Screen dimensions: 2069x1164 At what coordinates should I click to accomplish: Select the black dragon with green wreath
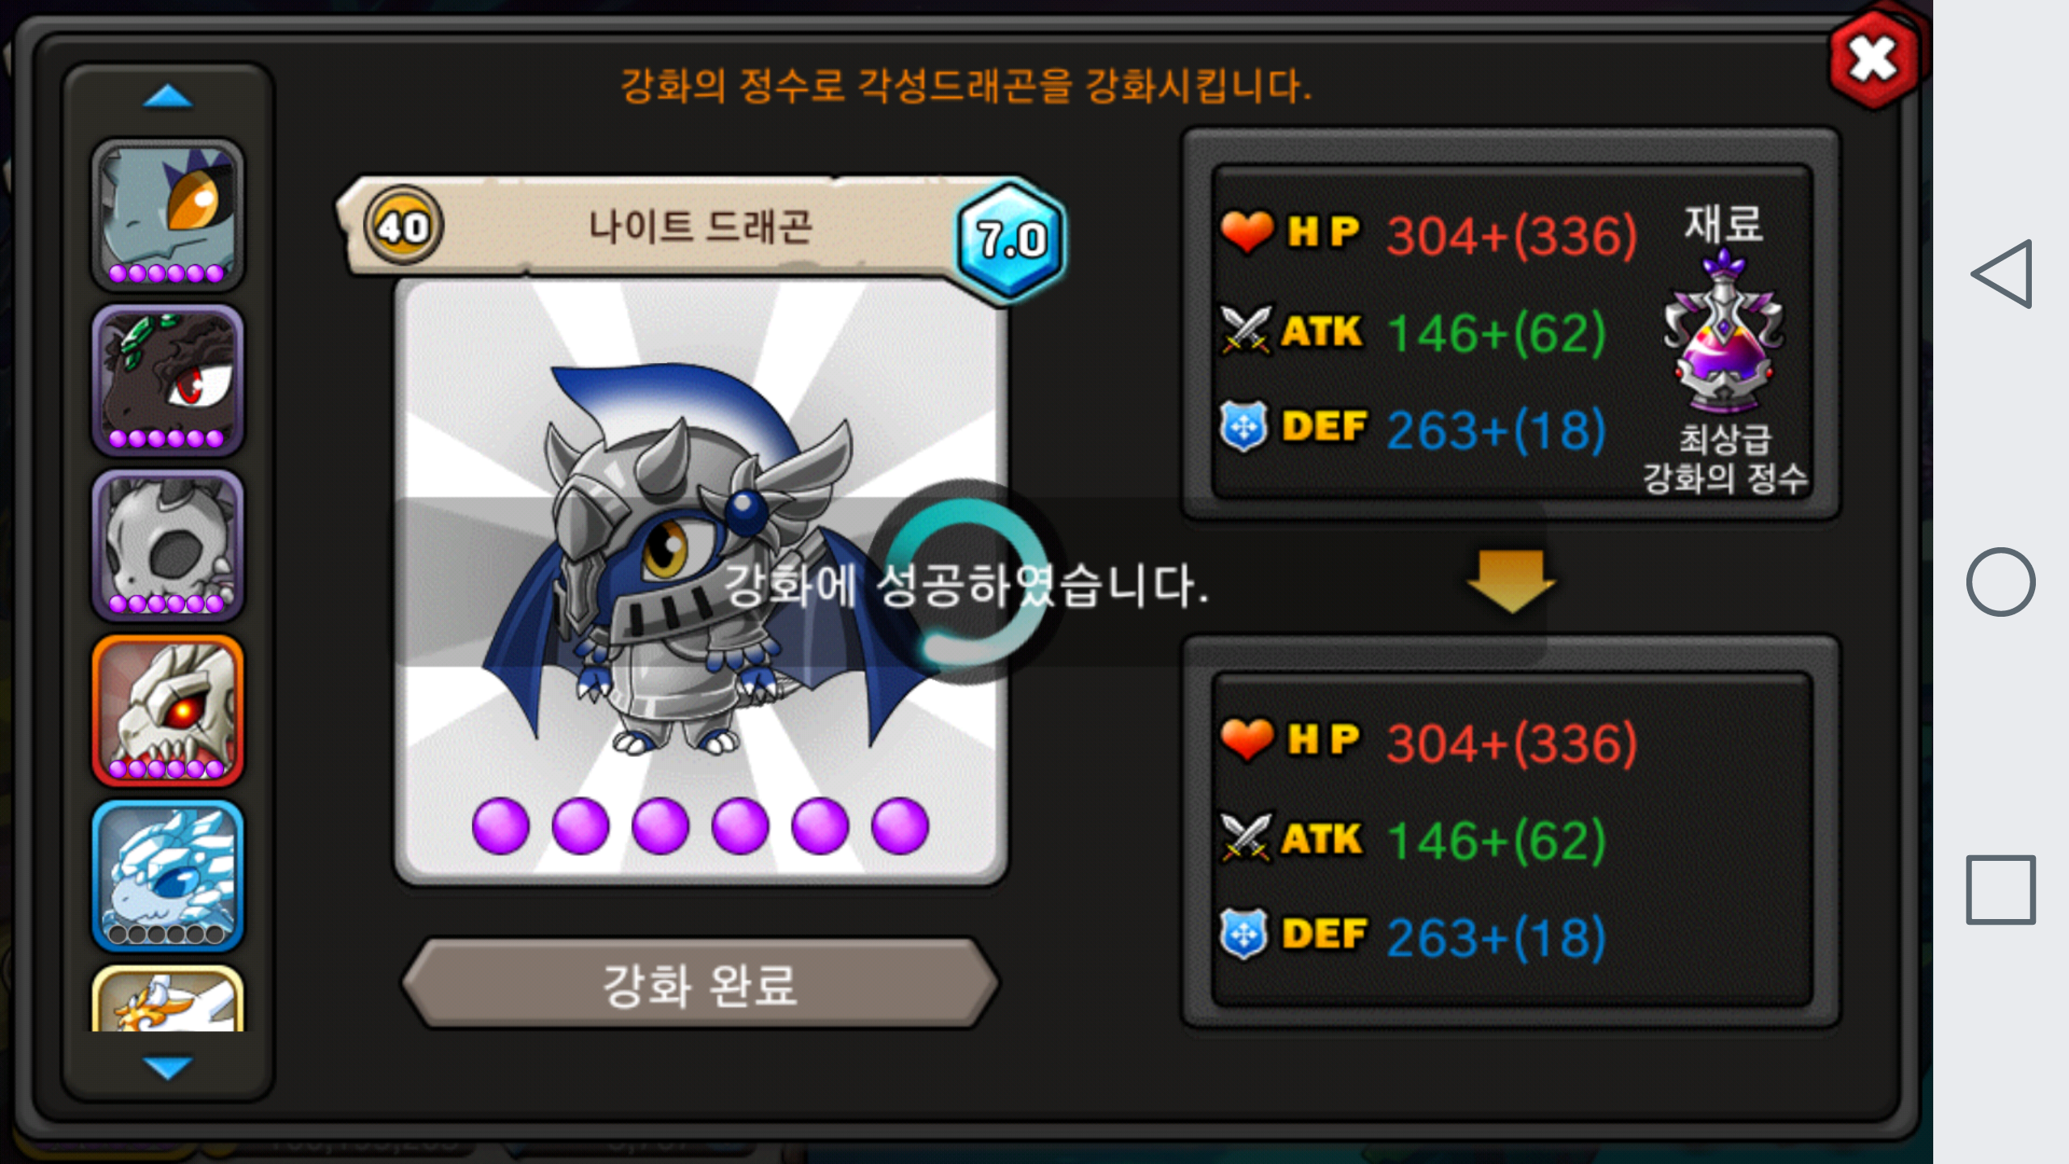click(168, 381)
